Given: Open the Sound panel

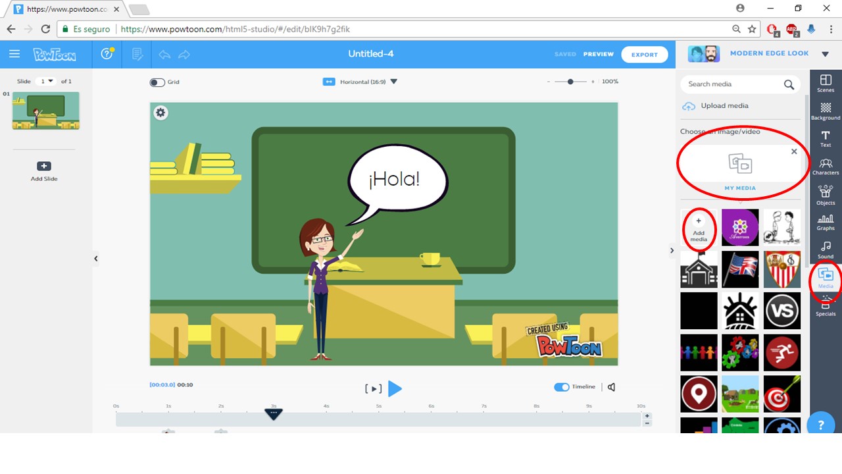Looking at the screenshot, I should pos(825,250).
